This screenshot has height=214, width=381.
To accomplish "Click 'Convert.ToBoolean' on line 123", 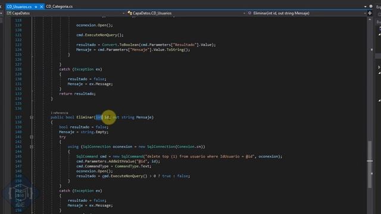I will [120, 45].
